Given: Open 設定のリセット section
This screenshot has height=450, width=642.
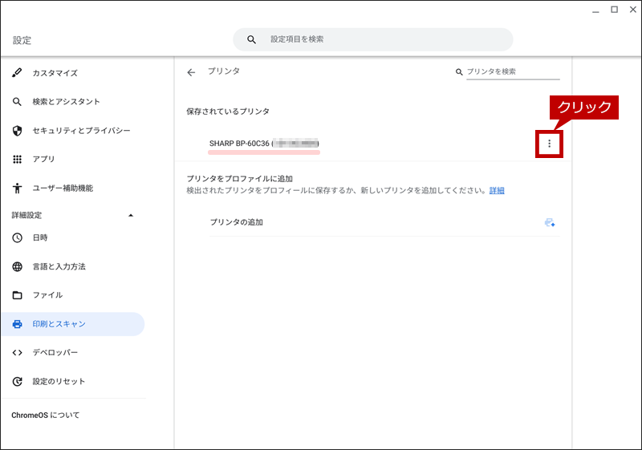Looking at the screenshot, I should coord(59,382).
